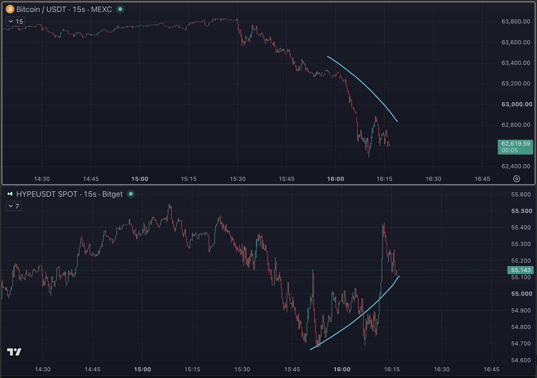Click the 54.600 price axis label
Screen dimensions: 537x378
click(x=521, y=360)
